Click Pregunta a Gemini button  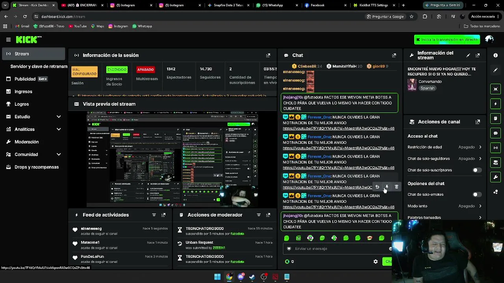coord(442,6)
